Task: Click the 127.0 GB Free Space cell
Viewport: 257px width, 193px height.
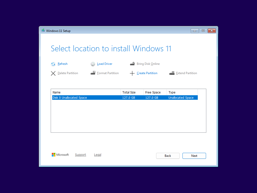Action: coord(152,98)
